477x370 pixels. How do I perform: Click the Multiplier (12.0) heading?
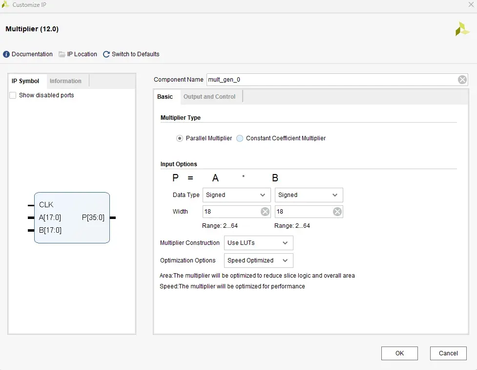click(32, 29)
